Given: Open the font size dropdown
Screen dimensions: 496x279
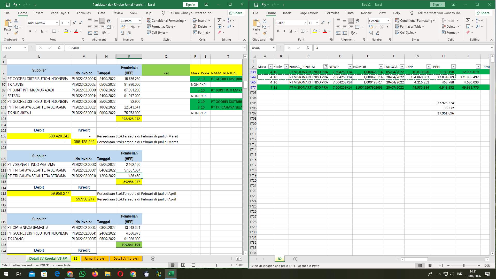Looking at the screenshot, I should coord(68,23).
